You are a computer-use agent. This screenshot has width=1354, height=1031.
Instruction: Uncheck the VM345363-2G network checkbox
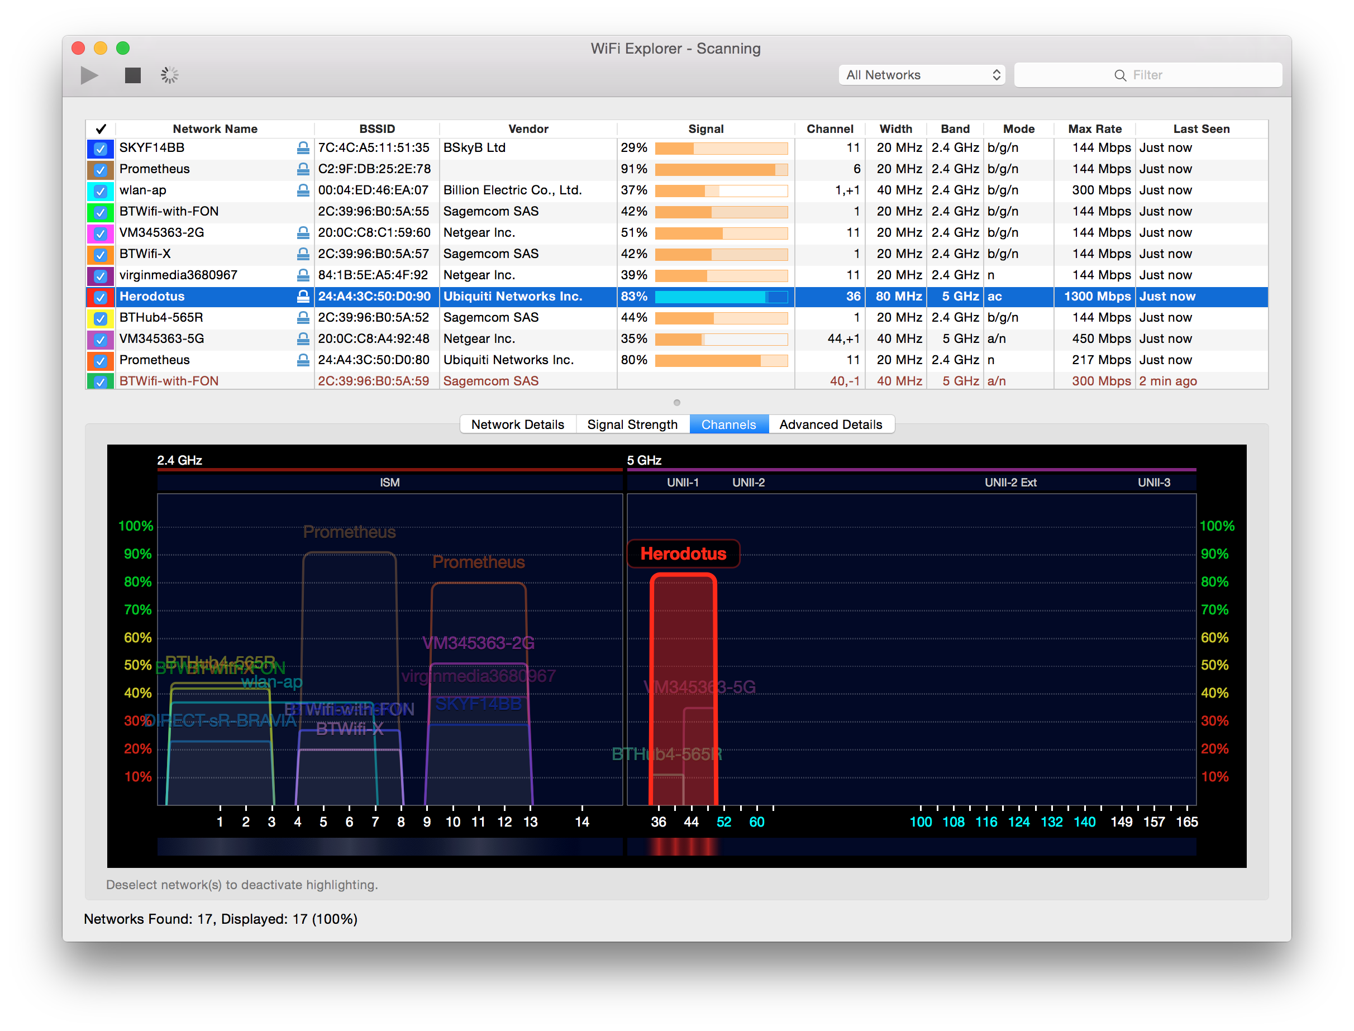[x=101, y=233]
